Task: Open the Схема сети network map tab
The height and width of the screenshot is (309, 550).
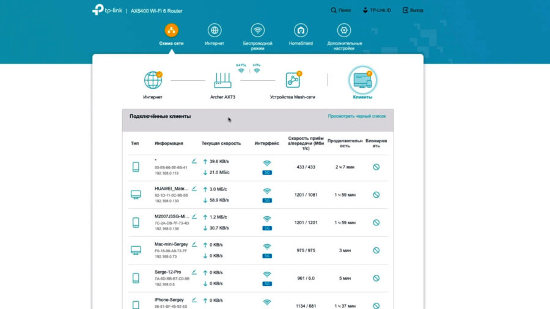Action: 171,35
